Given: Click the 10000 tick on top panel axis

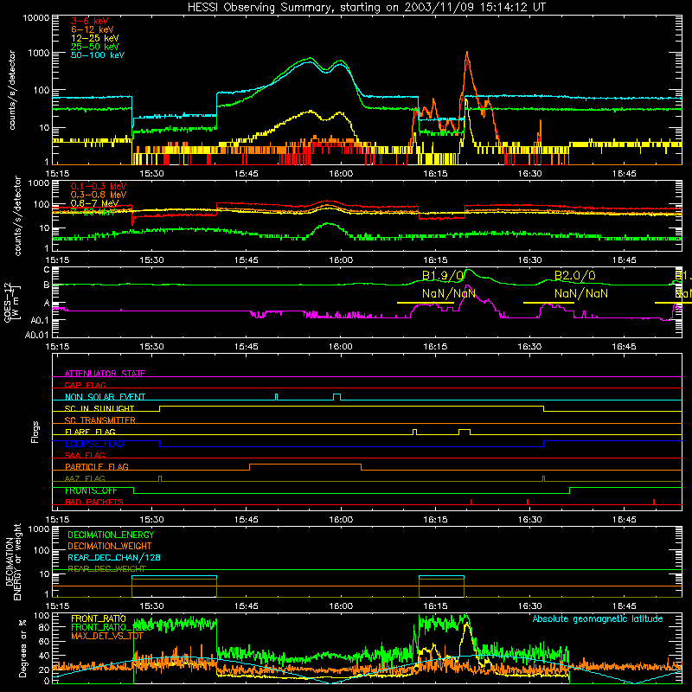Looking at the screenshot, I should pyautogui.click(x=36, y=17).
